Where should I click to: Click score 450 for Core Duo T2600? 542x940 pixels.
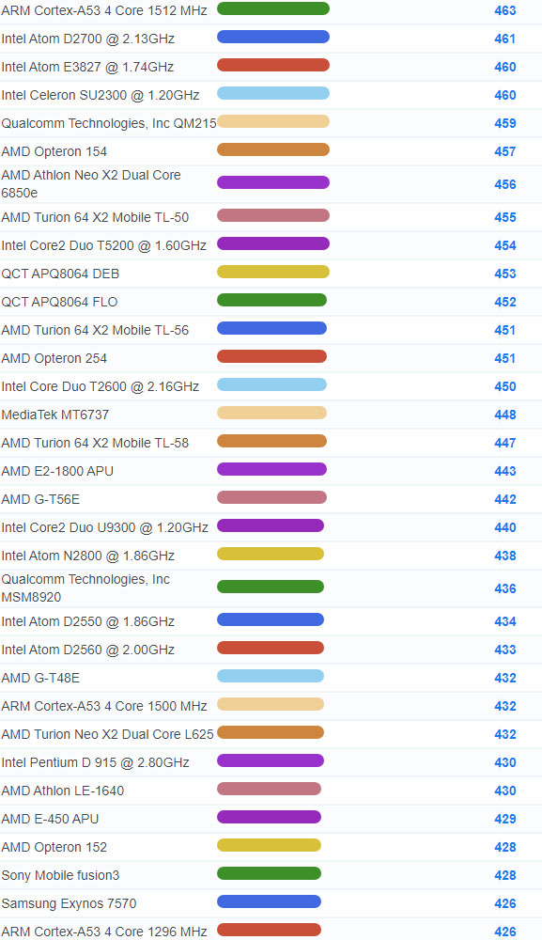click(504, 386)
